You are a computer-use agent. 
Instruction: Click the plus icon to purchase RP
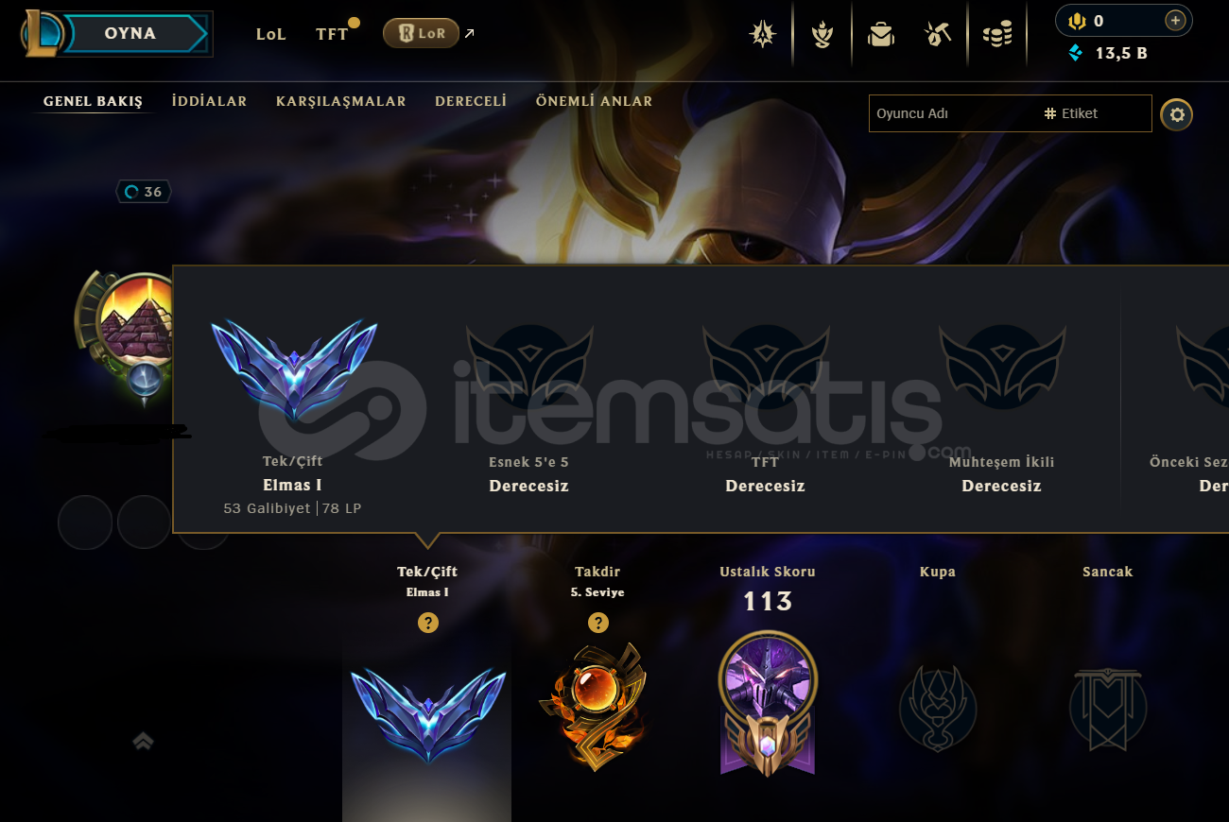[1175, 20]
